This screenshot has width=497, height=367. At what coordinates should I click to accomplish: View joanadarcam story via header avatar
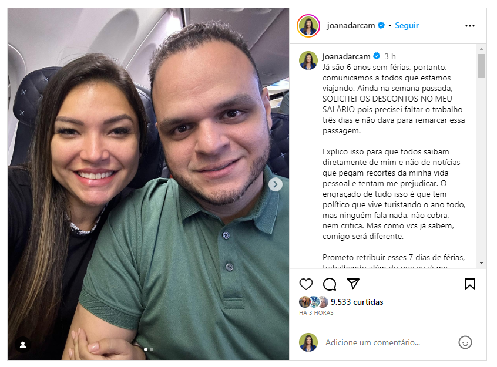click(308, 26)
